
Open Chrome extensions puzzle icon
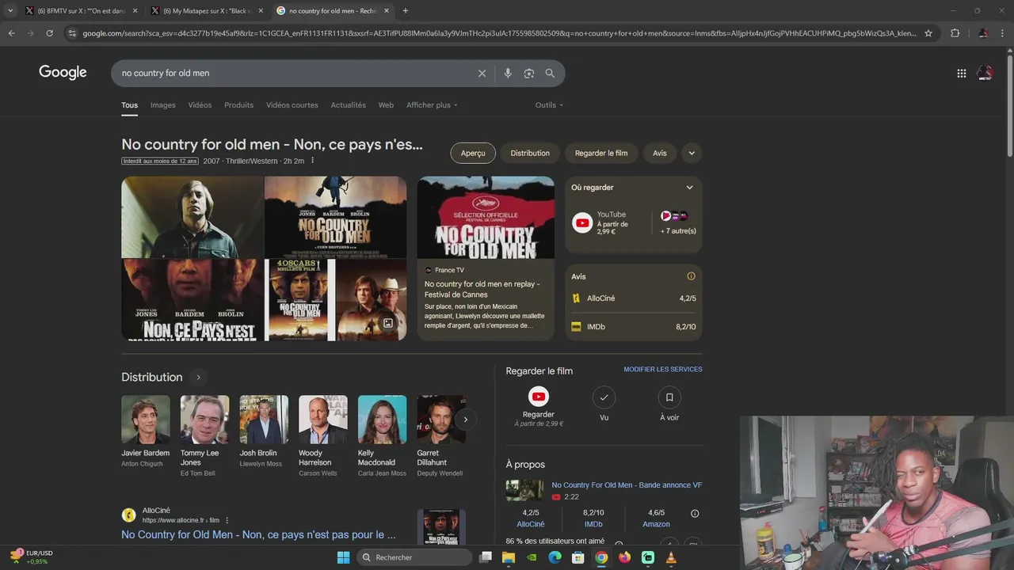[x=955, y=33]
